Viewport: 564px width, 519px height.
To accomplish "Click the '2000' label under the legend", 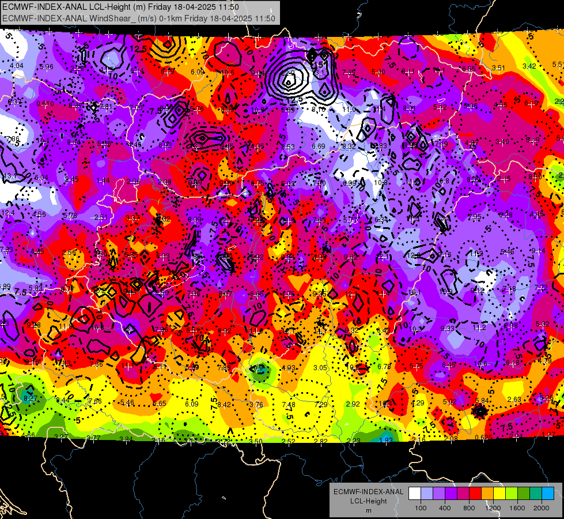I will pos(542,508).
